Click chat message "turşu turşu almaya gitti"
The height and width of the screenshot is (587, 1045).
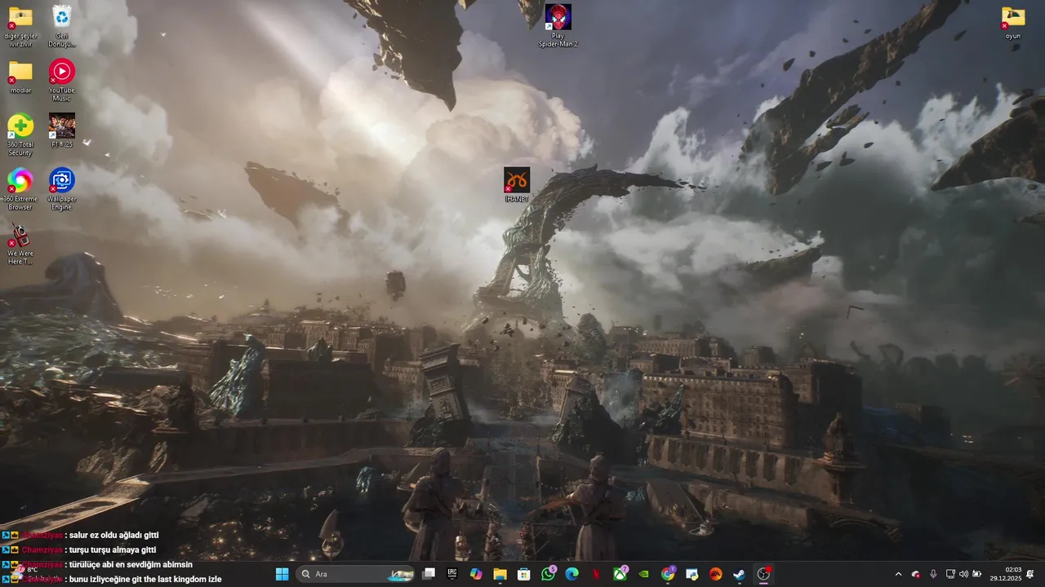click(113, 549)
